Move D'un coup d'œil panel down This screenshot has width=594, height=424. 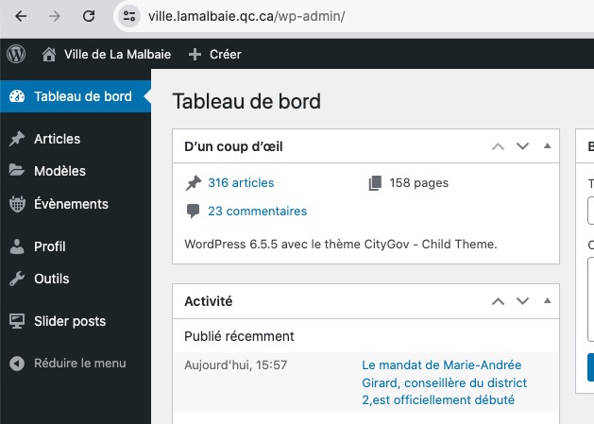522,146
